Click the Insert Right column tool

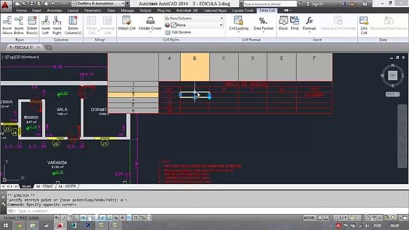pyautogui.click(x=57, y=26)
